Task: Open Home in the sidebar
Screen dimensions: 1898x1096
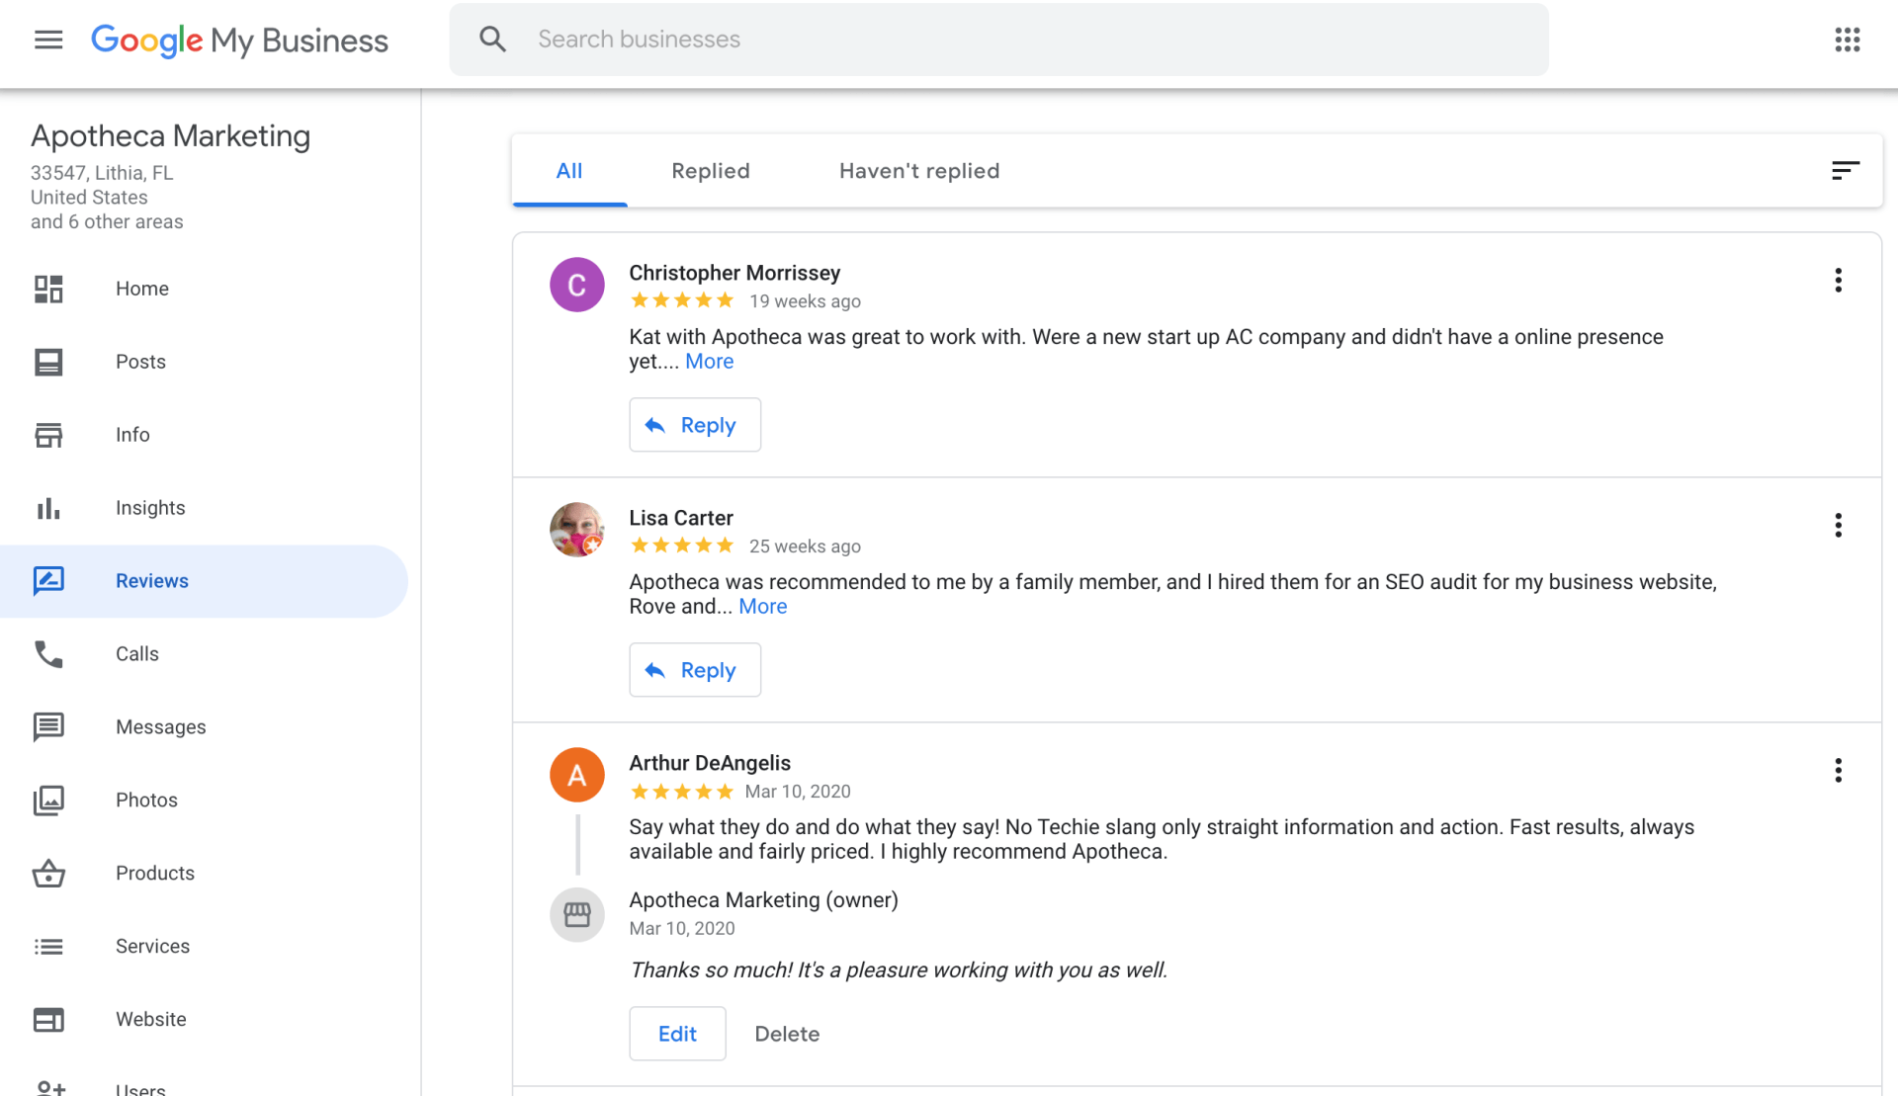Action: [x=204, y=289]
